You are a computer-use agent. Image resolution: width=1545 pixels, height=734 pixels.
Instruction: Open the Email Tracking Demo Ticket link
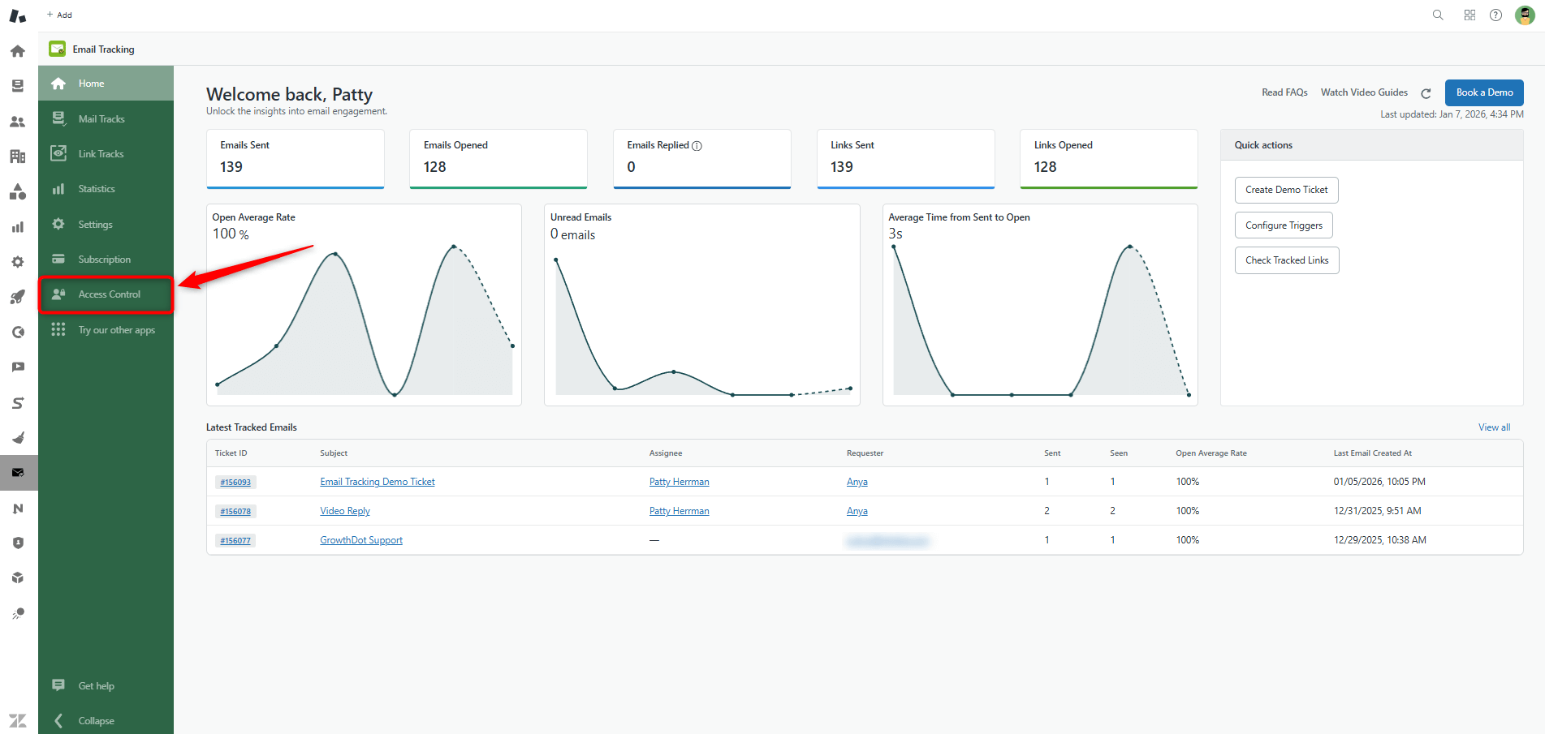click(378, 482)
